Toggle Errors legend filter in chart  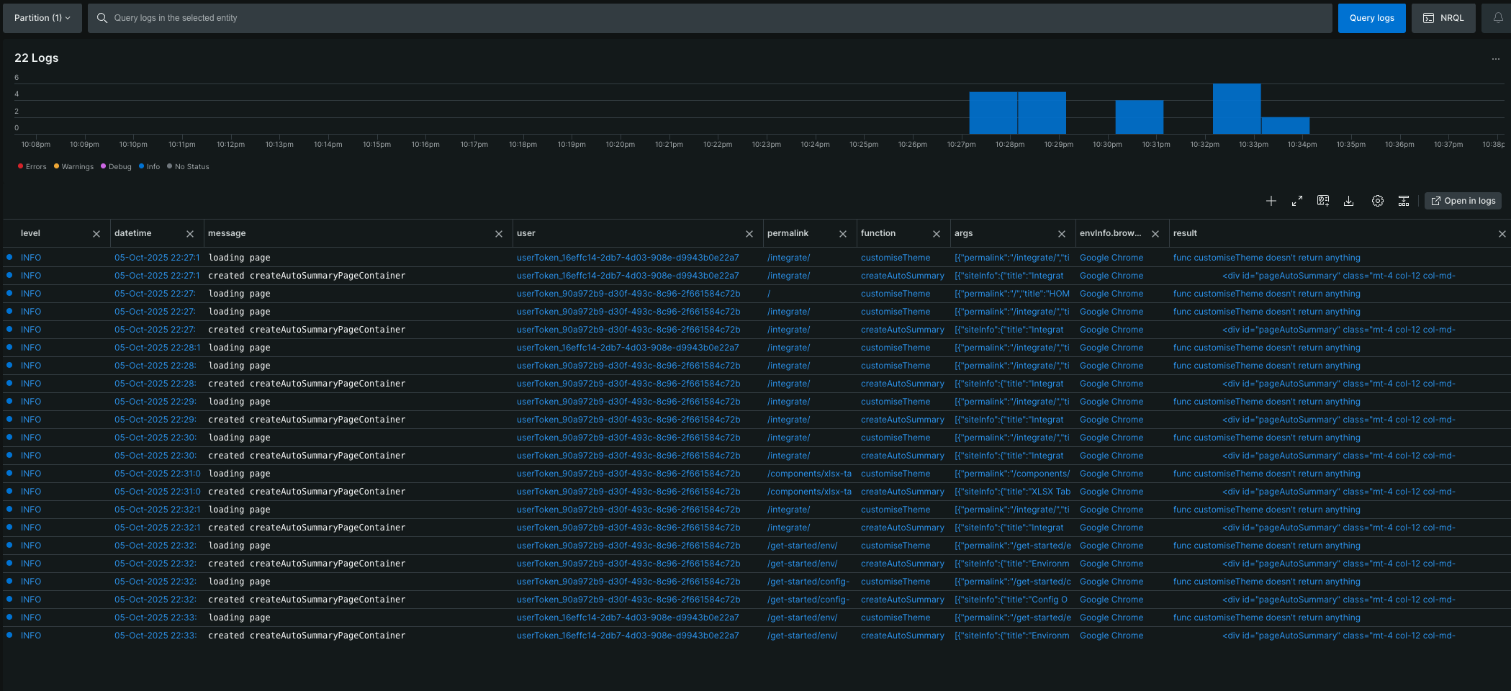coord(32,167)
